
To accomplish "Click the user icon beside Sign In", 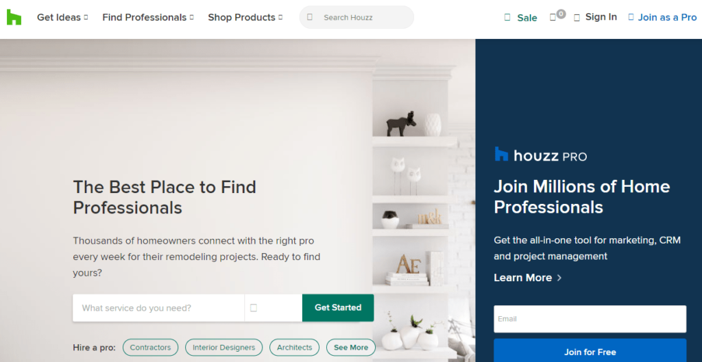I will [577, 17].
